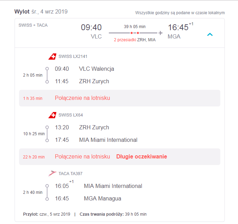
Task: Click the 39 h 05 min duration above route
Action: point(135,27)
